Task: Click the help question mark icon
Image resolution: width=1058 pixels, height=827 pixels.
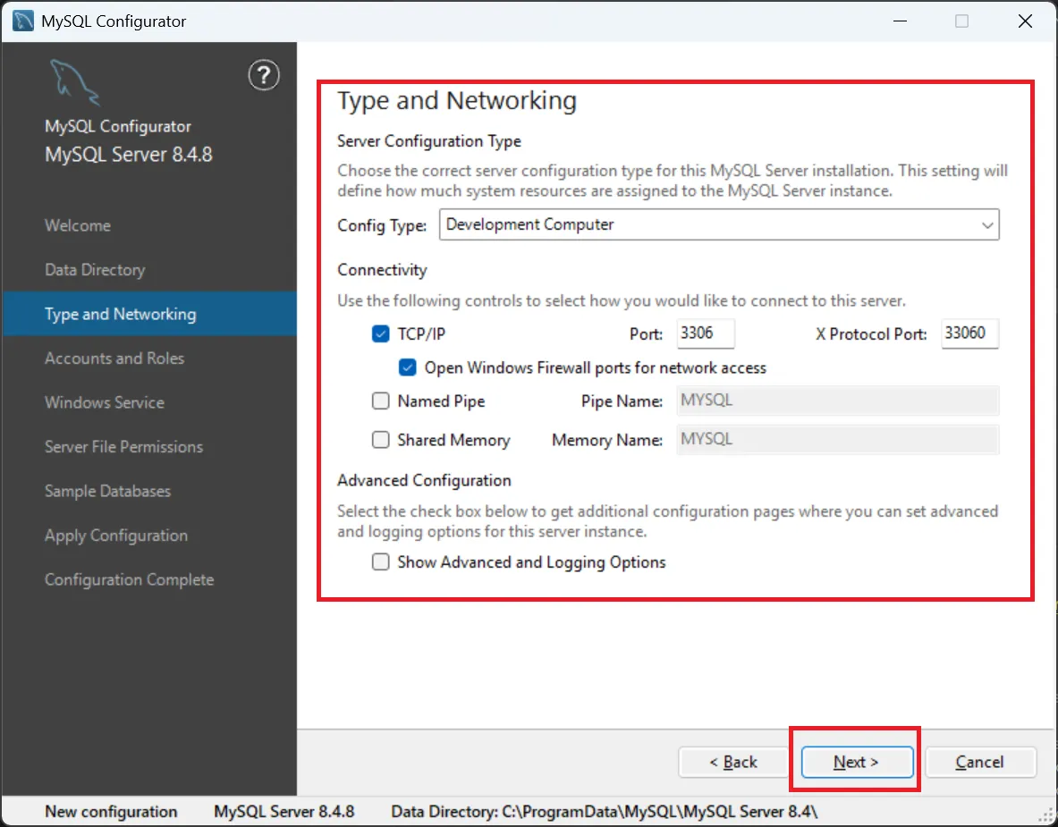Action: 263,76
